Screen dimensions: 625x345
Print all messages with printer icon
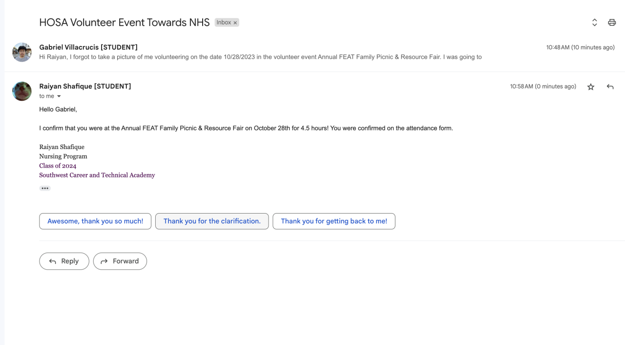612,22
